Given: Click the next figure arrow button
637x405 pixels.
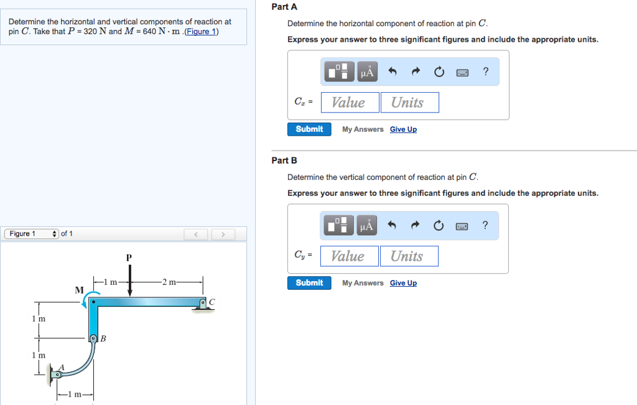Looking at the screenshot, I should tap(223, 234).
